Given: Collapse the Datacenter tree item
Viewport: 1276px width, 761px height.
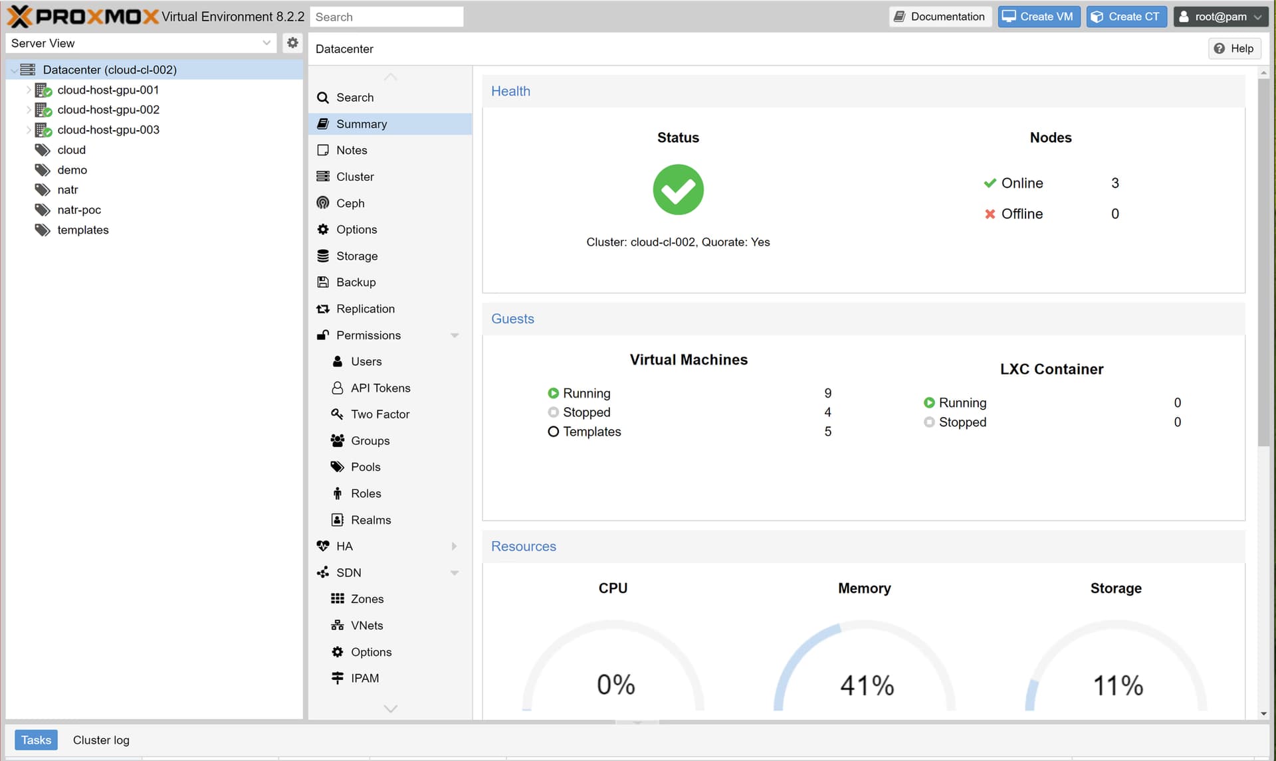Looking at the screenshot, I should pos(12,69).
